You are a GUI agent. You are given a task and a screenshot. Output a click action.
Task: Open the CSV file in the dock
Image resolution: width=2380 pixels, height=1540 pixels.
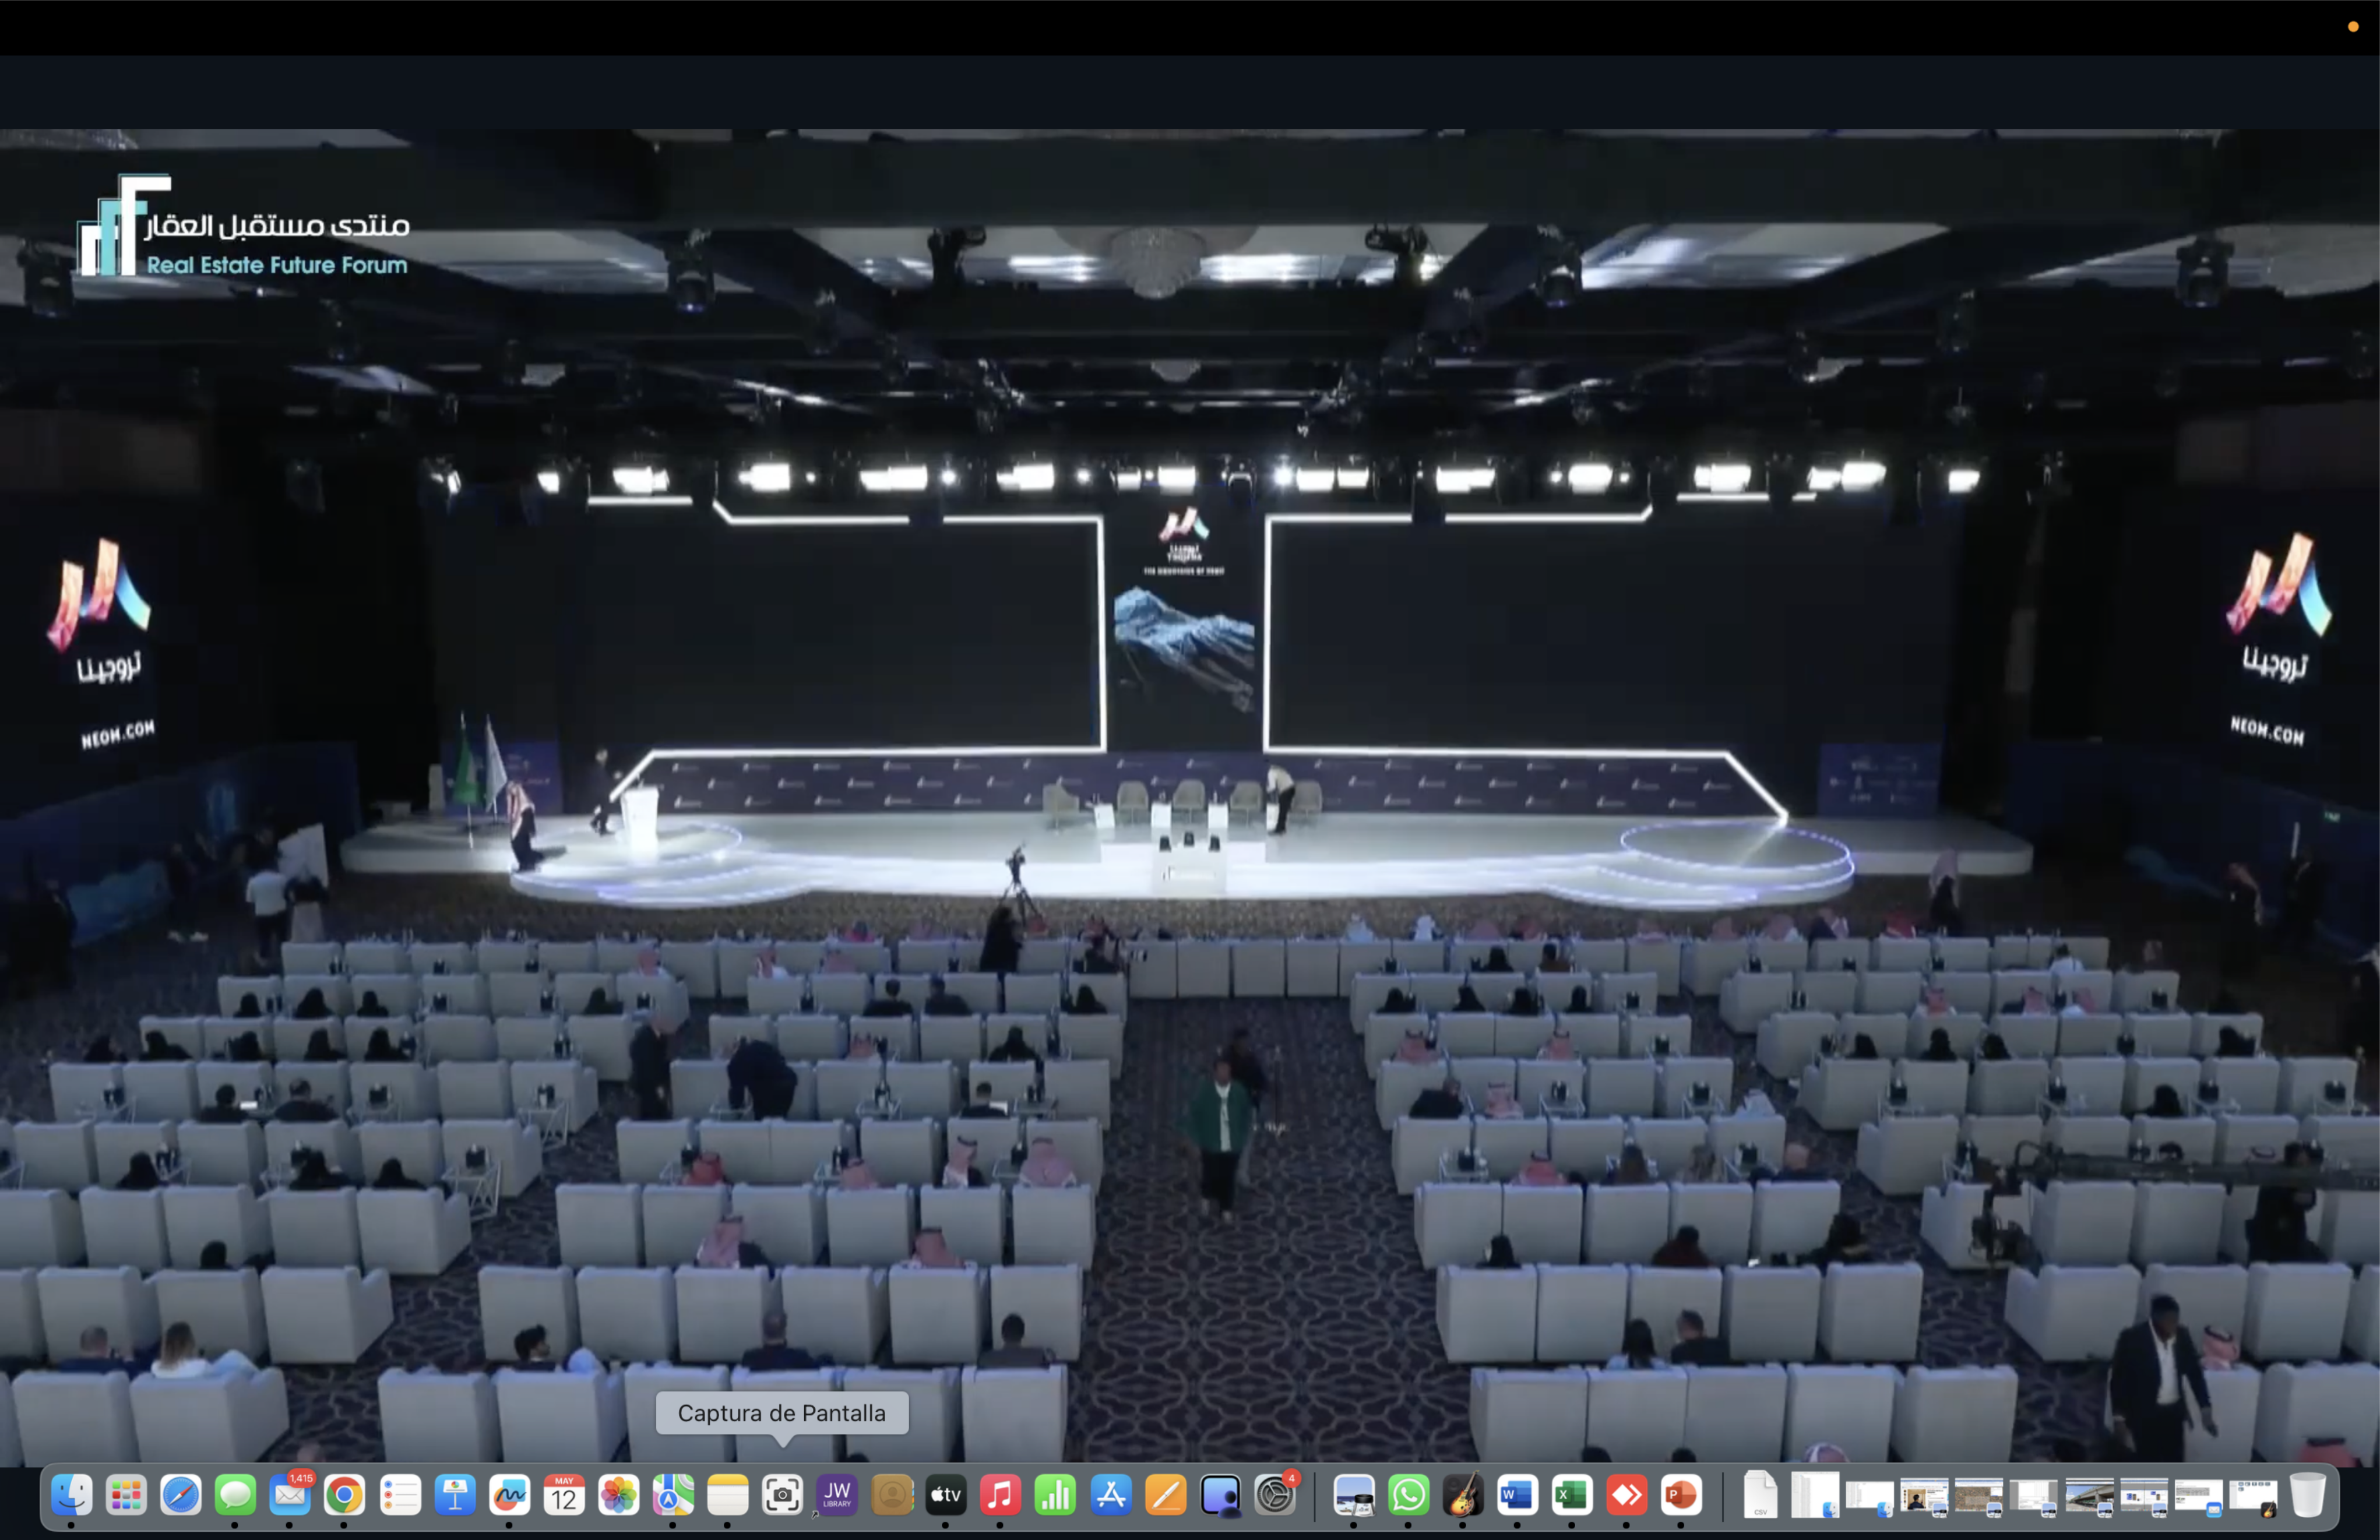click(1760, 1495)
